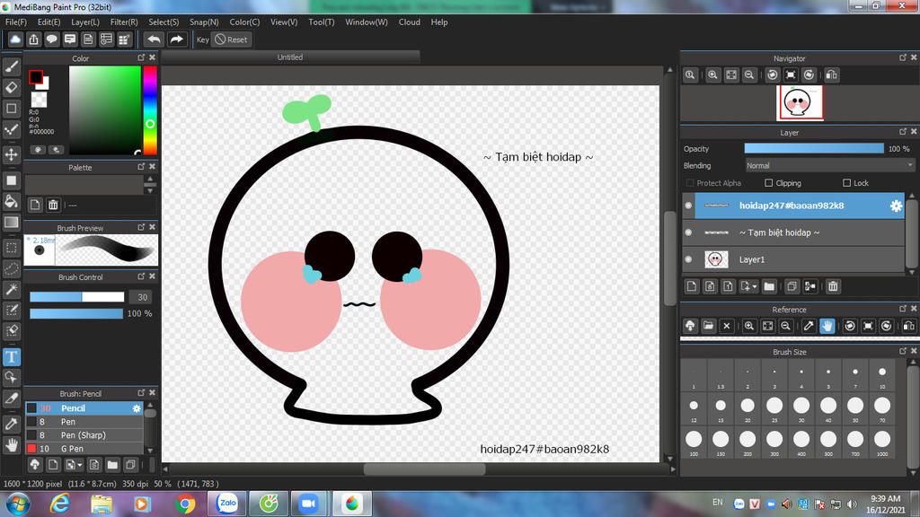This screenshot has width=920, height=517.
Task: Click the brush size slider in Brush Control
Action: (x=77, y=297)
